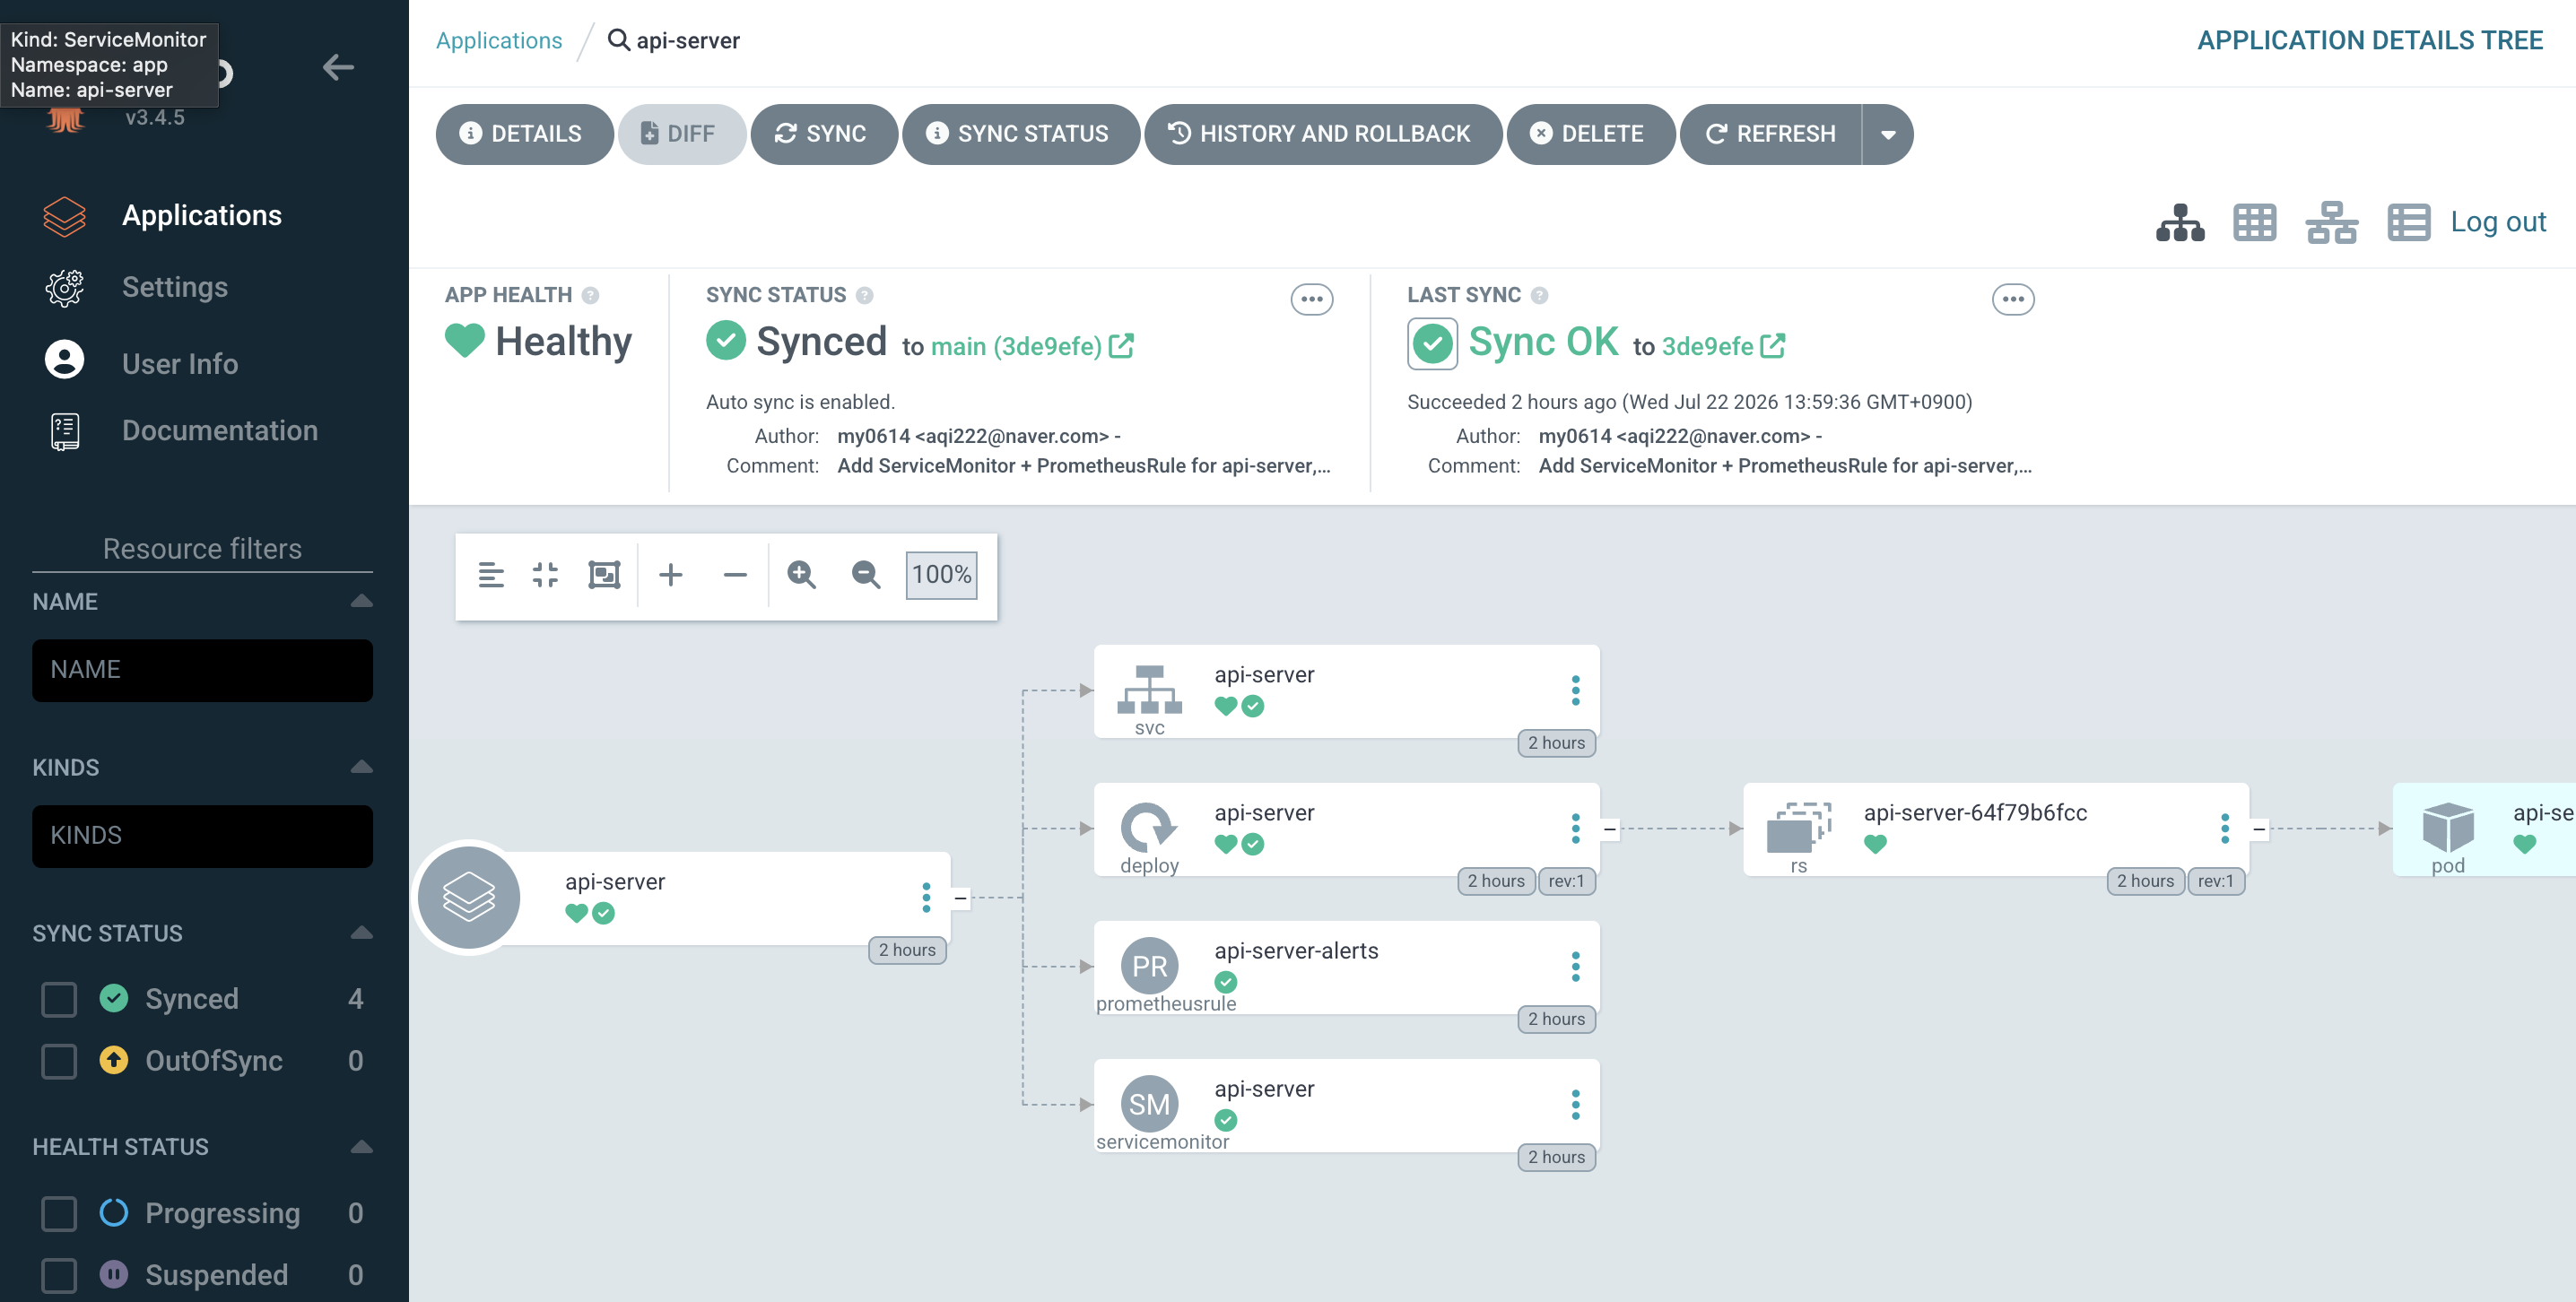Click the Settings gear icon in sidebar
The height and width of the screenshot is (1302, 2576).
tap(65, 288)
